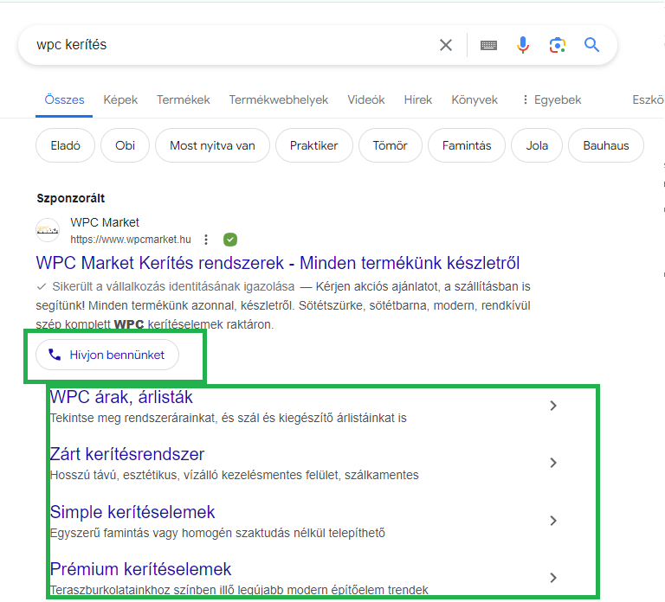Search by image using Lens icon
Screen dimensions: 665x602
(558, 45)
